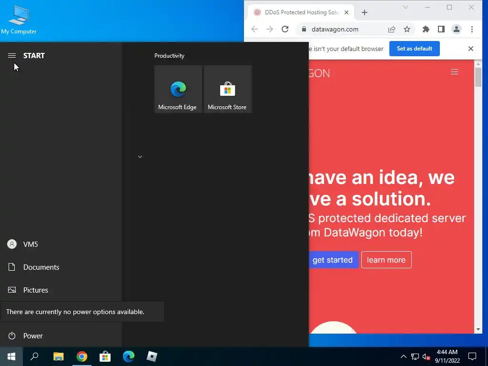Click get started button

333,260
